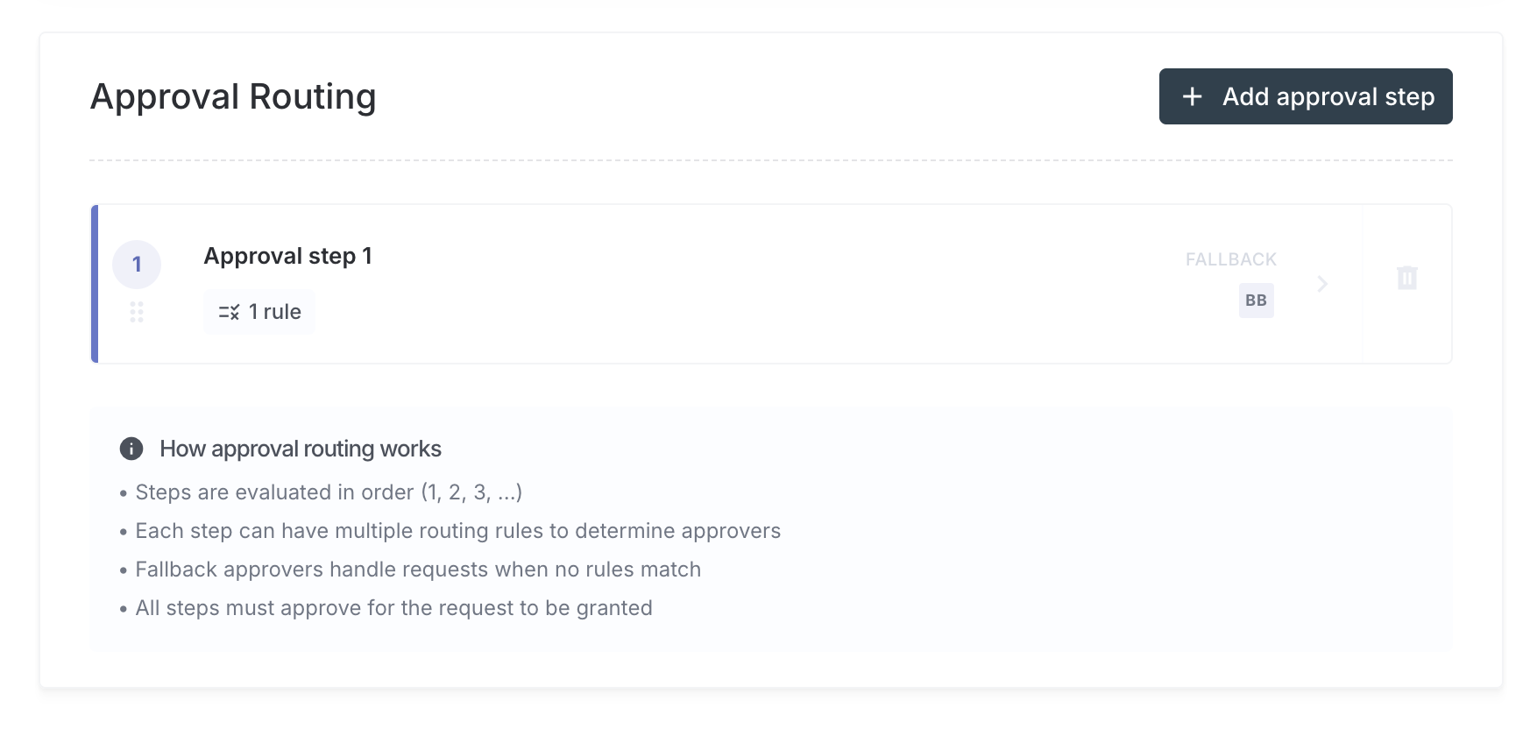Click the Fallback approvers handle requests line

pos(418,570)
